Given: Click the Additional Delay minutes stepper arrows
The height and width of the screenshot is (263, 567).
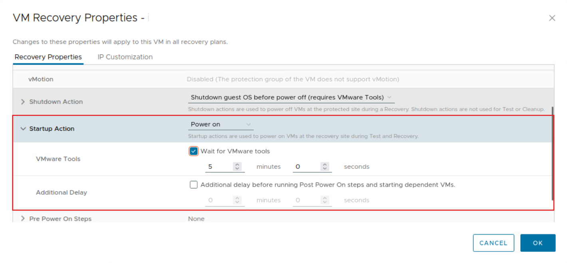Looking at the screenshot, I should (x=237, y=200).
